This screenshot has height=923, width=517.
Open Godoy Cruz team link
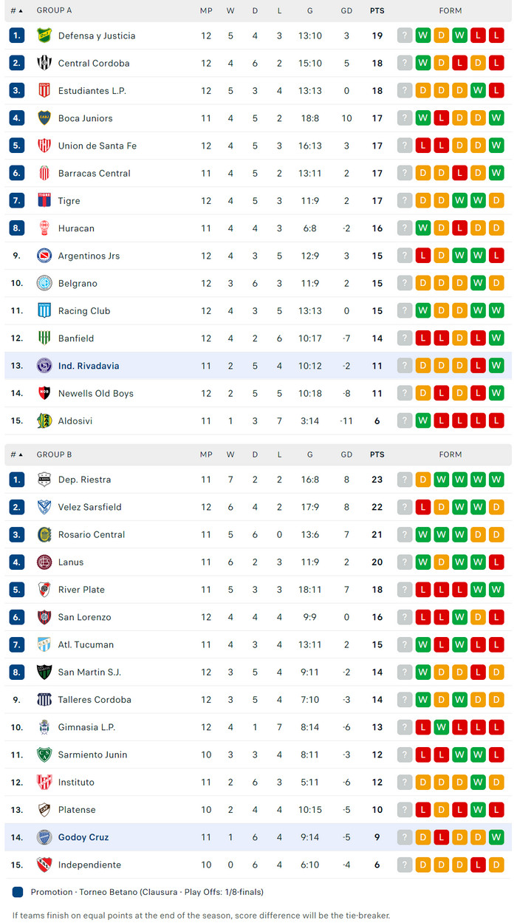83,837
